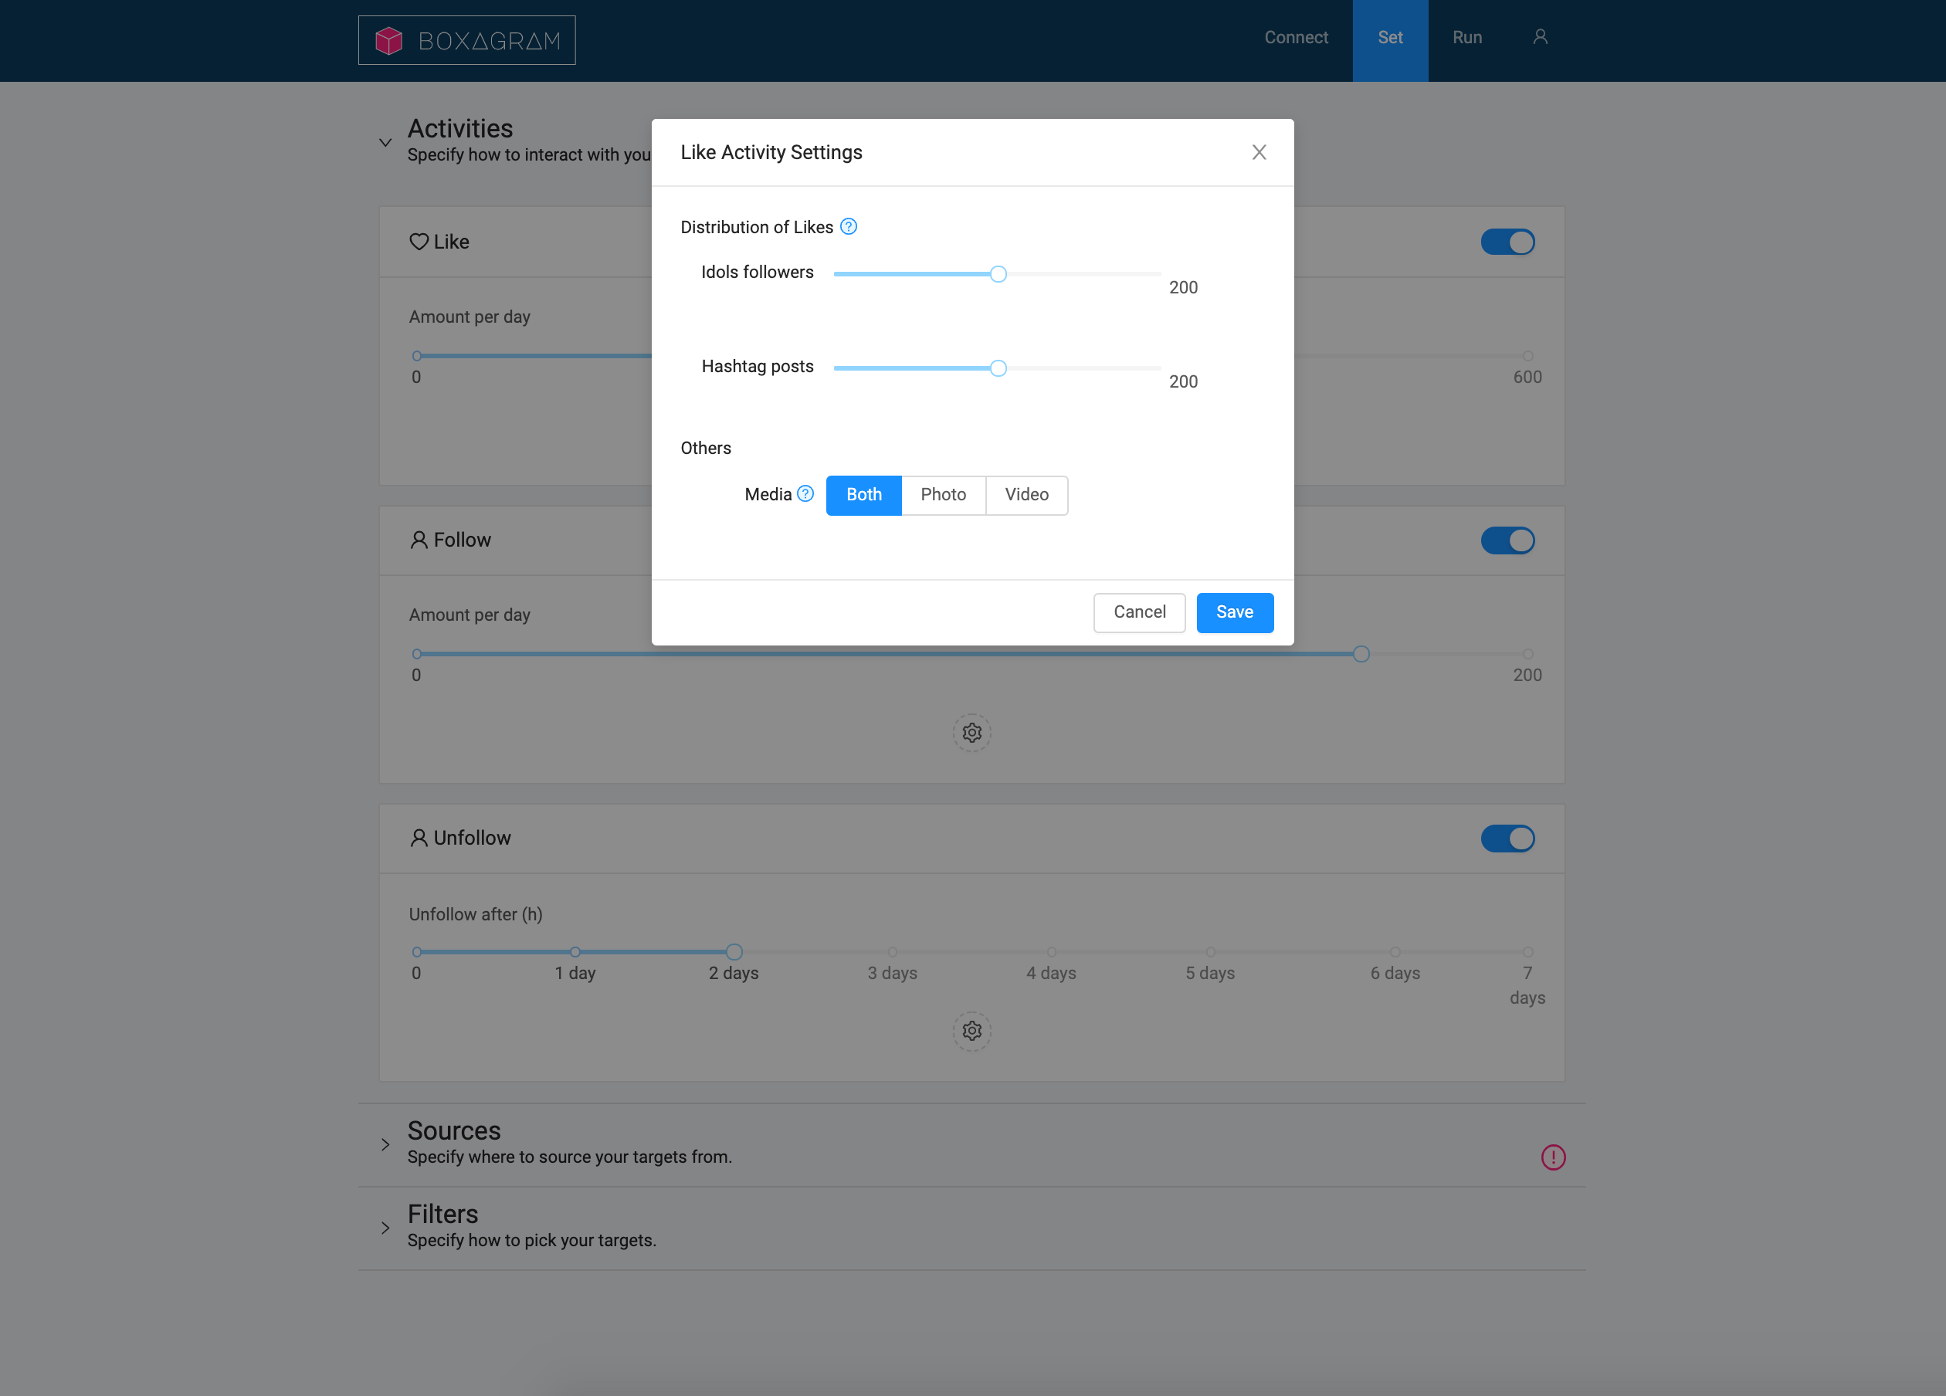Click the Boxagram cube logo
Image resolution: width=1946 pixels, height=1396 pixels.
(388, 40)
